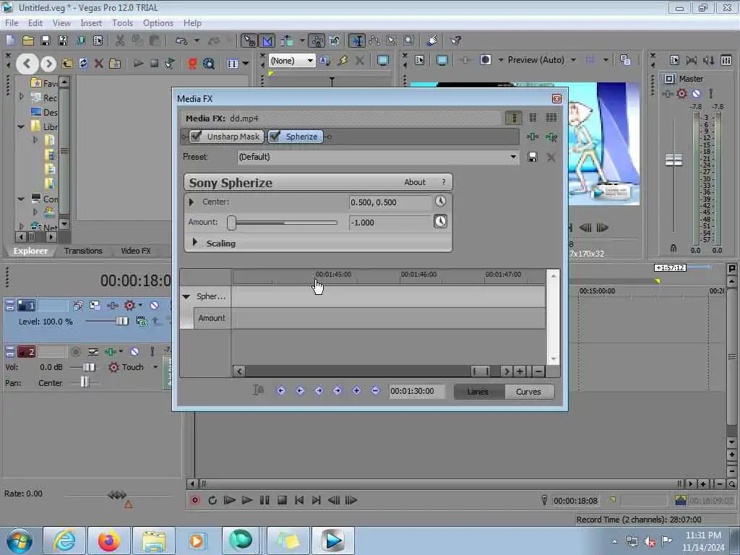Click the Delete keyframe minus diamond button
The width and height of the screenshot is (740, 555).
click(375, 391)
